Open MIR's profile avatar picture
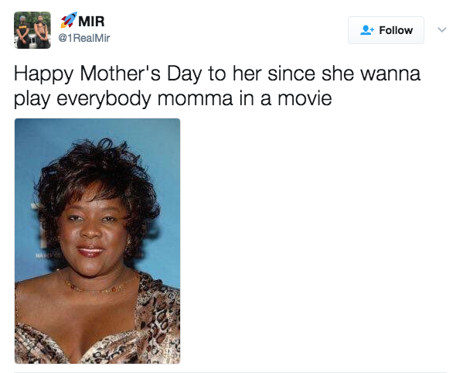 (x=32, y=30)
